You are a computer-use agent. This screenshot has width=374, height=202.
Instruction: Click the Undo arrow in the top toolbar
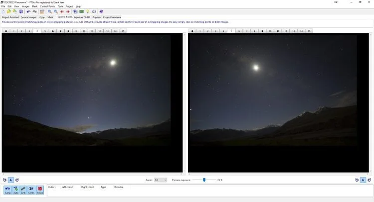28,11
